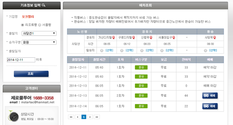Select the 서울행 radio option

(40, 25)
